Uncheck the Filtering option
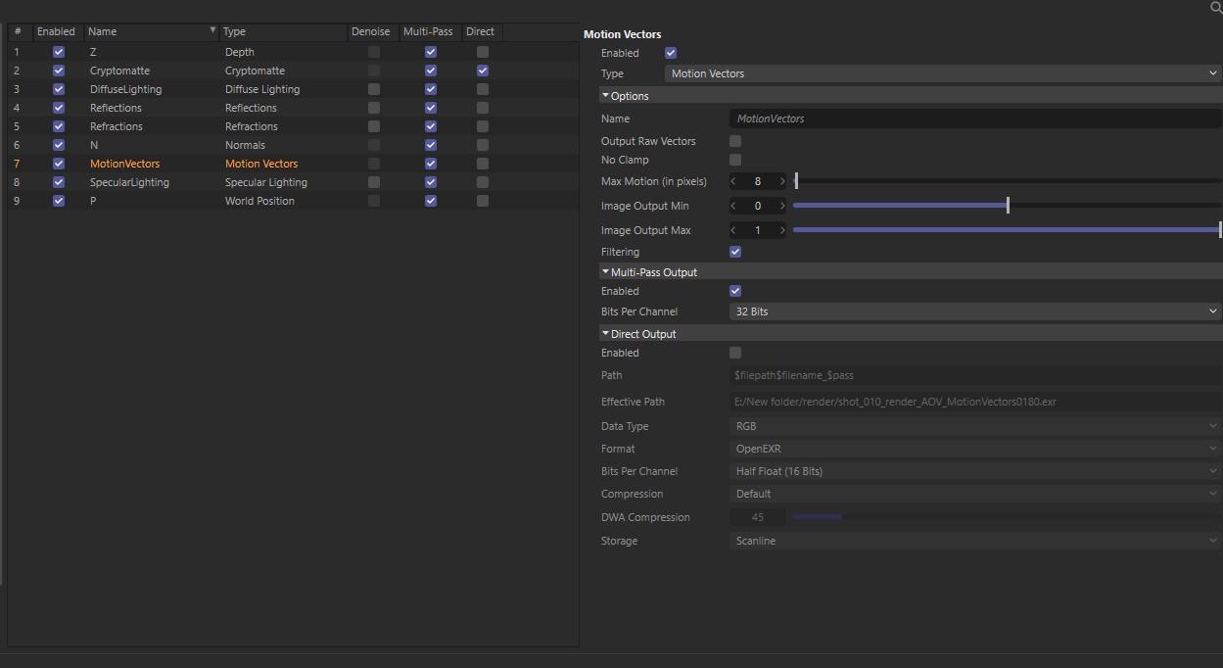The image size is (1223, 668). click(x=735, y=252)
